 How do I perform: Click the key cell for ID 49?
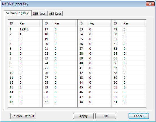click(133, 29)
